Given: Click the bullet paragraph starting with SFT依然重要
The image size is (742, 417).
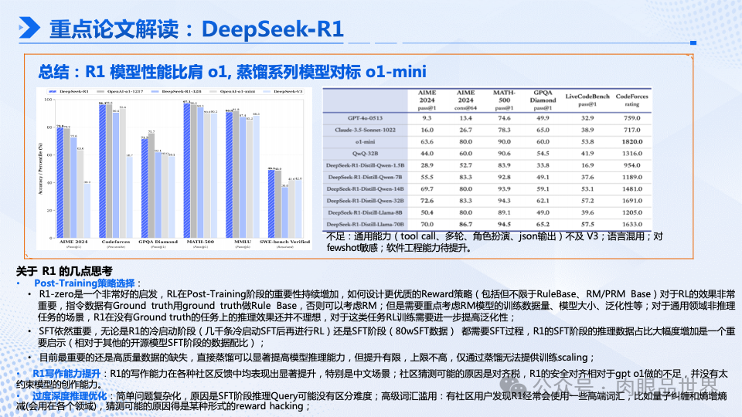Looking at the screenshot, I should click(x=386, y=337).
